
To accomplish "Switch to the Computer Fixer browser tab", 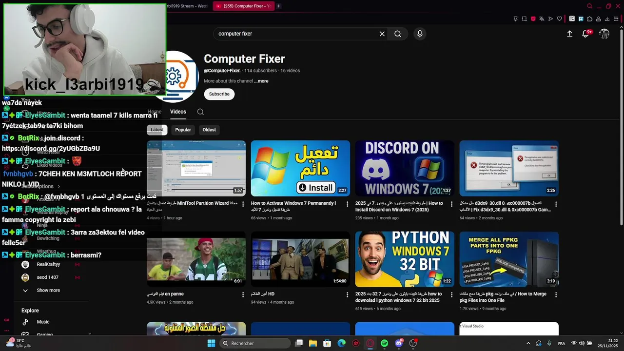I will tap(243, 6).
